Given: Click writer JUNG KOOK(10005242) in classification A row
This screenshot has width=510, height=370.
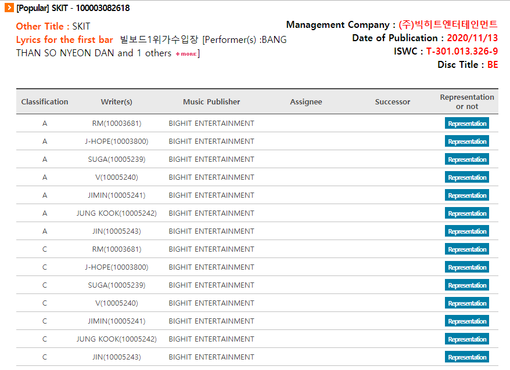Looking at the screenshot, I should [x=116, y=213].
